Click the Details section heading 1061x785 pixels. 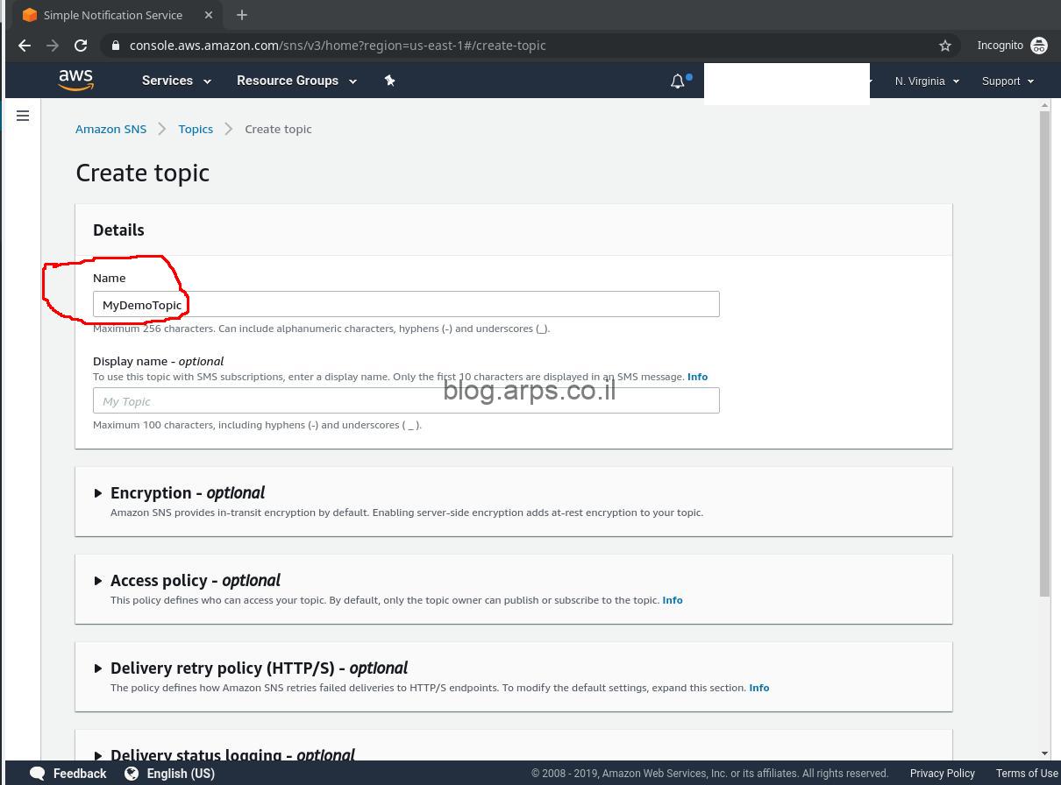118,230
